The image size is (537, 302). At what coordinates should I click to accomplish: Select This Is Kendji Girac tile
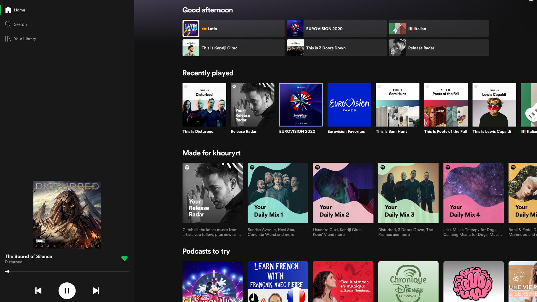pyautogui.click(x=233, y=48)
